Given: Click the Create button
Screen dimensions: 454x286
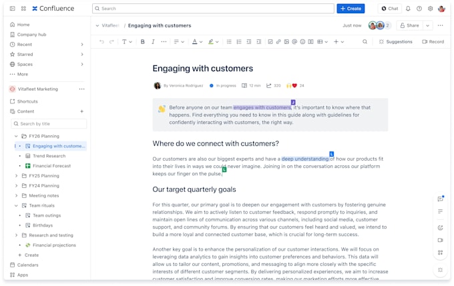Looking at the screenshot, I should 351,9.
